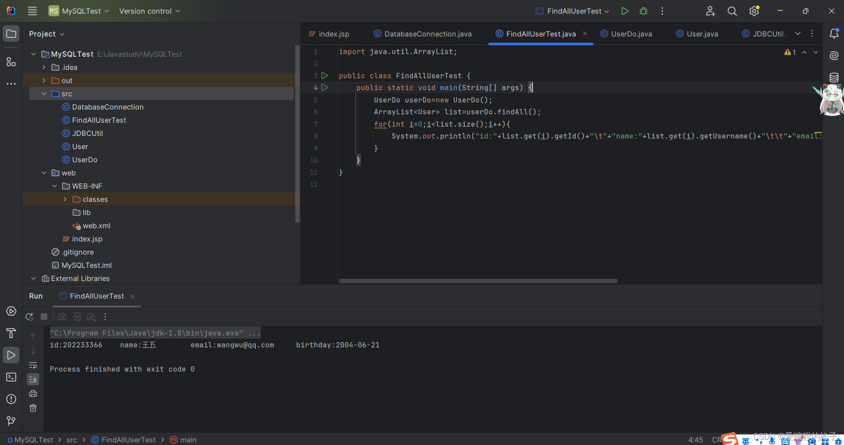
Task: Close the FindAllUserTest.java editor tab
Action: click(x=585, y=33)
